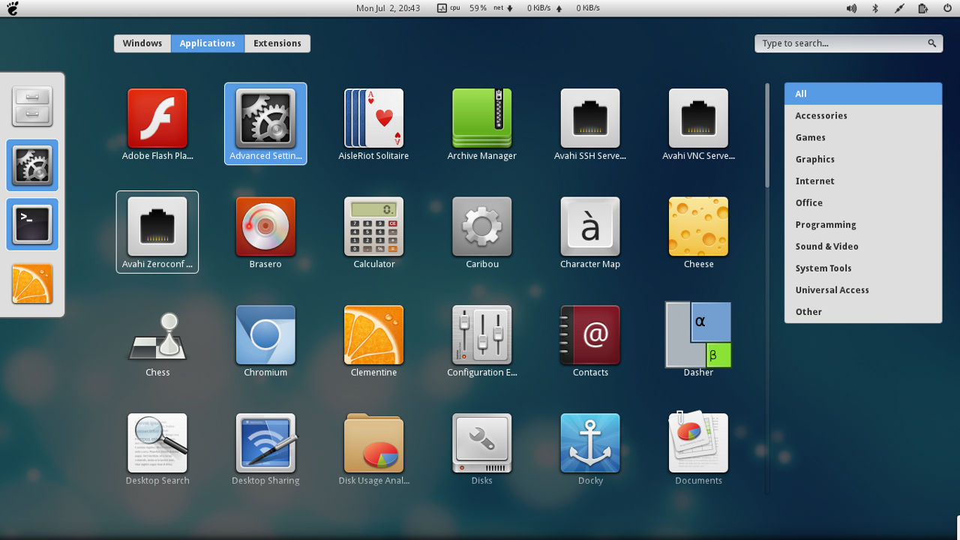Open the clock showing Mon Jul 2, 20:43
The height and width of the screenshot is (540, 960).
388,8
